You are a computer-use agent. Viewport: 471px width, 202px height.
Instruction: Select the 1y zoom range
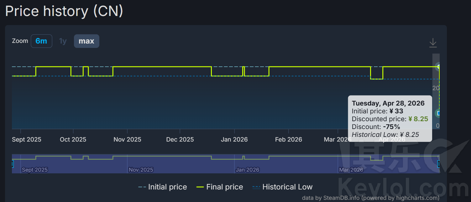pos(63,41)
